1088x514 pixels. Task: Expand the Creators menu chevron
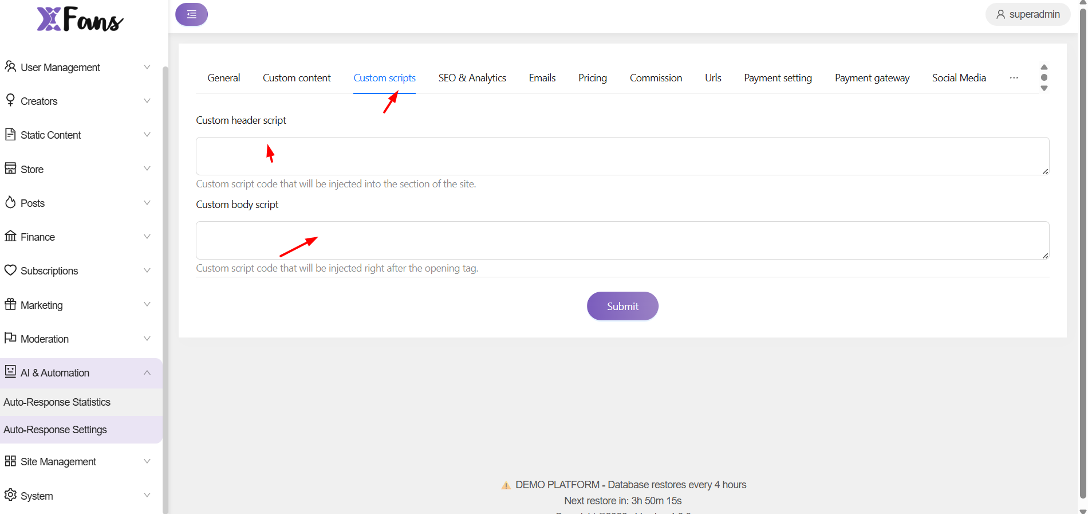(147, 101)
